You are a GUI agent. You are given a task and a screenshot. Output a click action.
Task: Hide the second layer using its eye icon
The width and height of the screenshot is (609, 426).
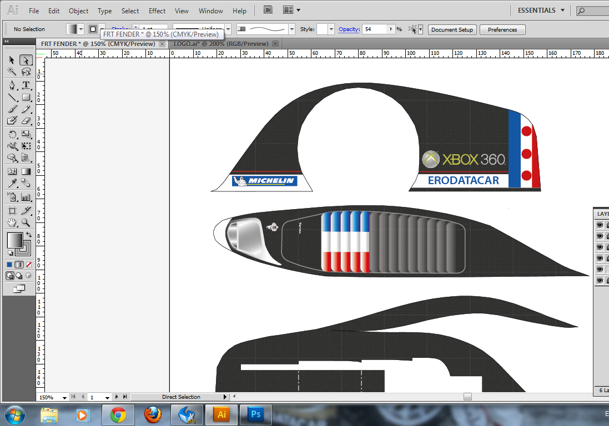tap(600, 236)
